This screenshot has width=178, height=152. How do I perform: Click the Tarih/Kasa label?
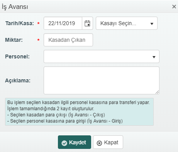click(x=20, y=23)
